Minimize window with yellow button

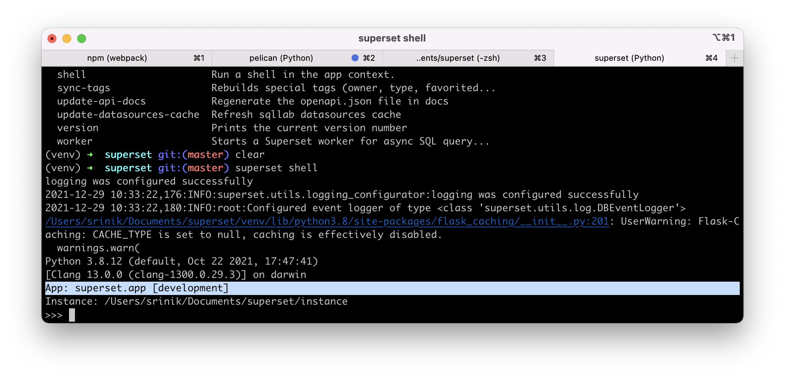67,38
